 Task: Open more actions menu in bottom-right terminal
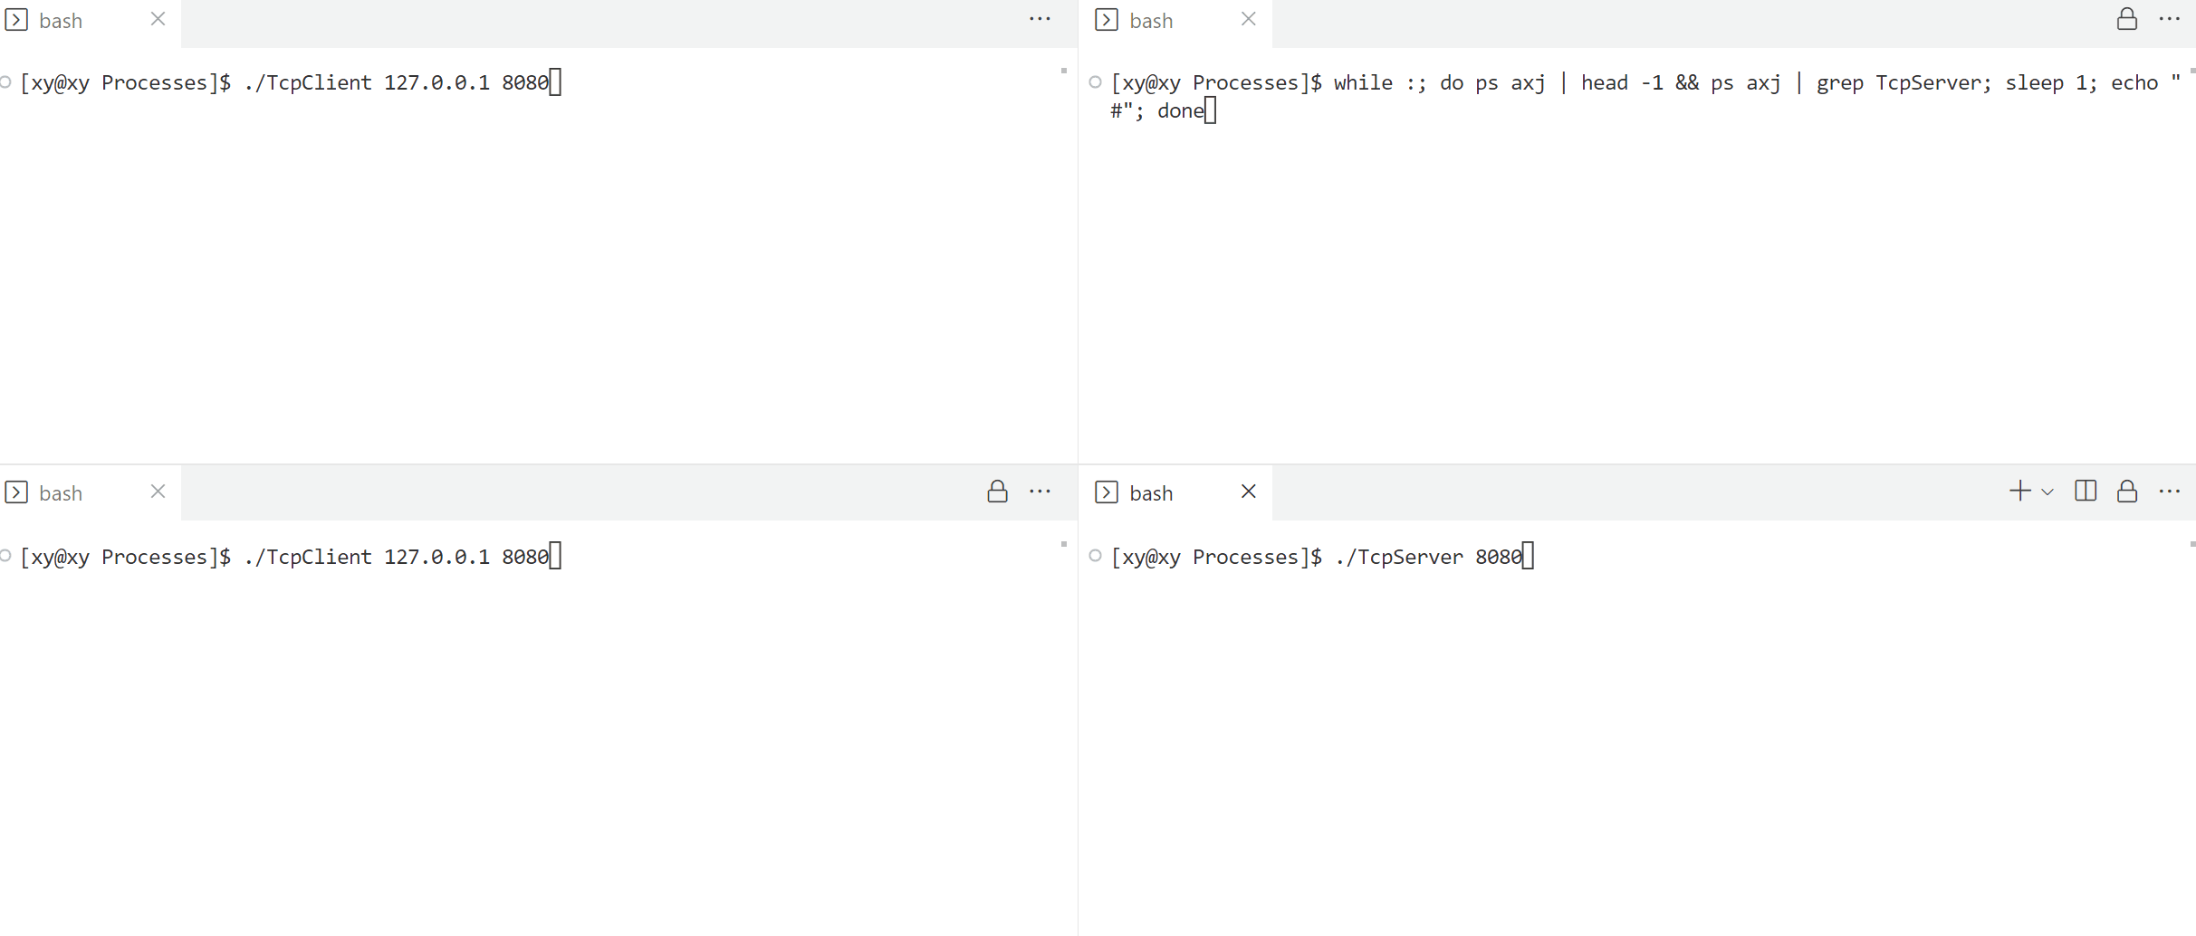click(x=2170, y=492)
